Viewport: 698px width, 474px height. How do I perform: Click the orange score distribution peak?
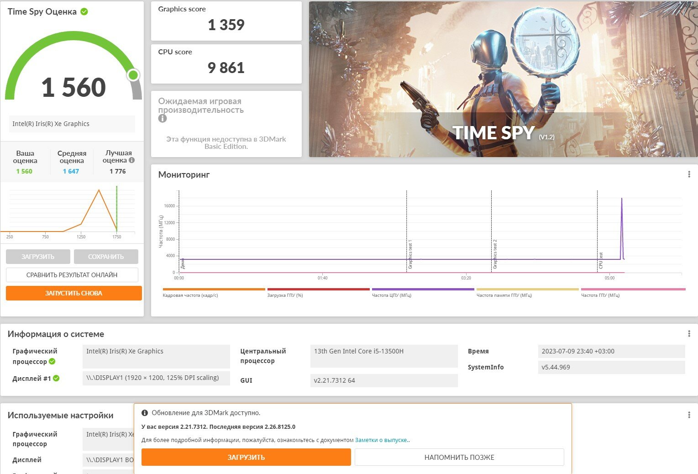[x=99, y=191]
